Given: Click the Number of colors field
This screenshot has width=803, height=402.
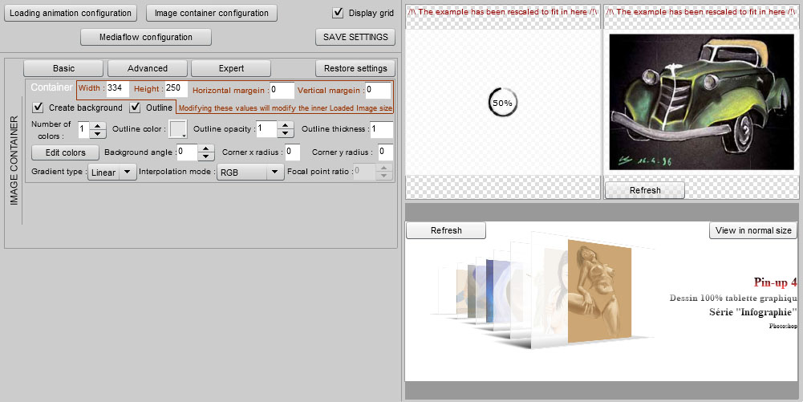Looking at the screenshot, I should pos(83,129).
